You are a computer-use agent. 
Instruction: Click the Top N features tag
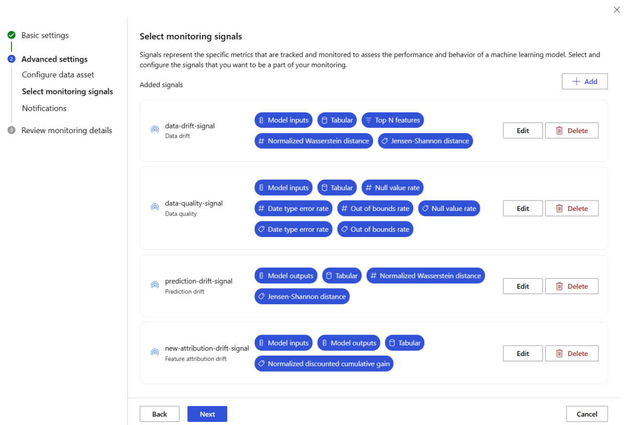point(393,120)
